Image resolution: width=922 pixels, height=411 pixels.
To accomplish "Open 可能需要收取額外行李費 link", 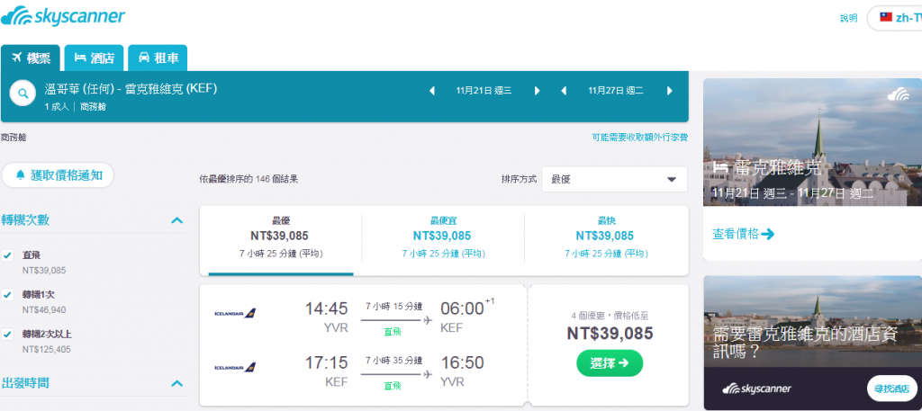I will pyautogui.click(x=640, y=138).
